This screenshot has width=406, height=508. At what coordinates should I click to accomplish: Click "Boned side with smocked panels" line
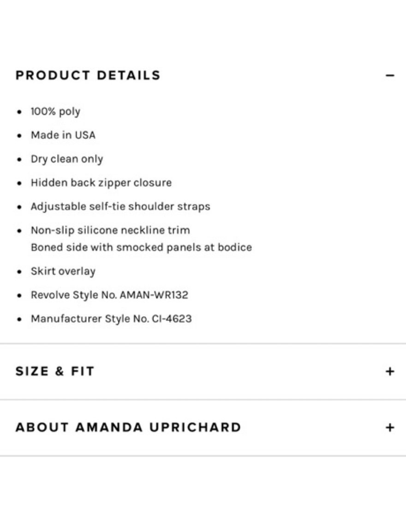click(141, 248)
